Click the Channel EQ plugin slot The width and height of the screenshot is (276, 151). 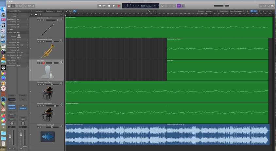click(12, 108)
